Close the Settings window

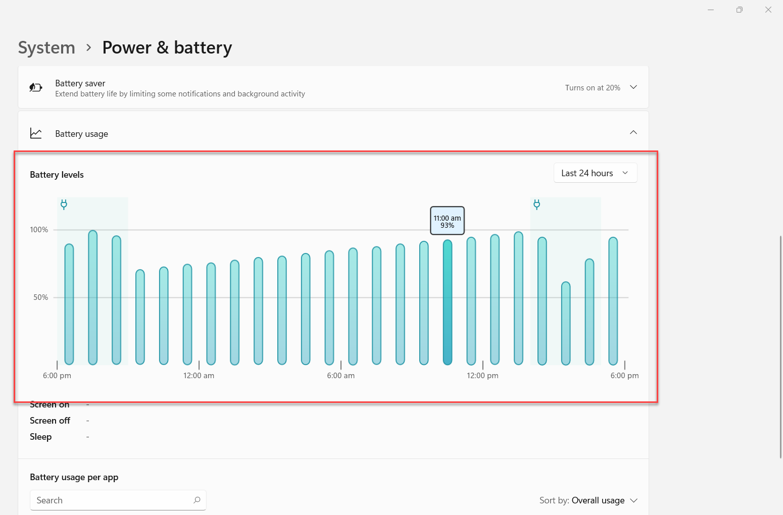pos(768,10)
